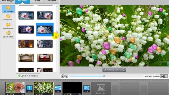
Task: Open the Все коллажи folder
Action: 8,9
